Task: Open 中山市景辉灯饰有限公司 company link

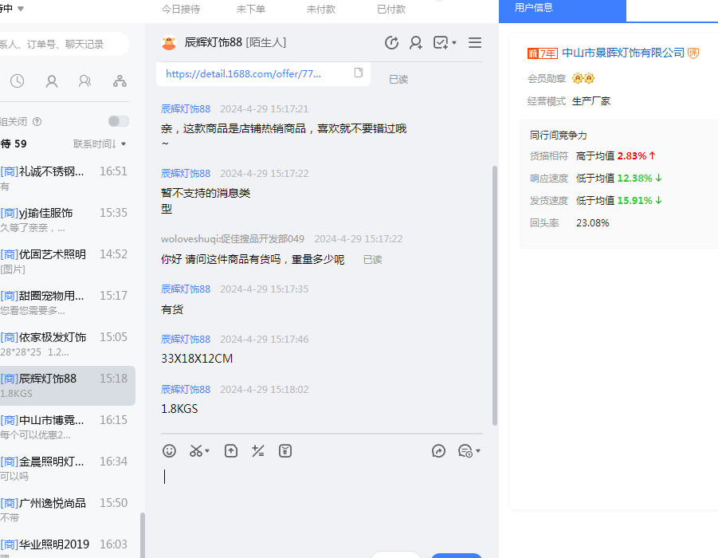Action: (x=623, y=53)
